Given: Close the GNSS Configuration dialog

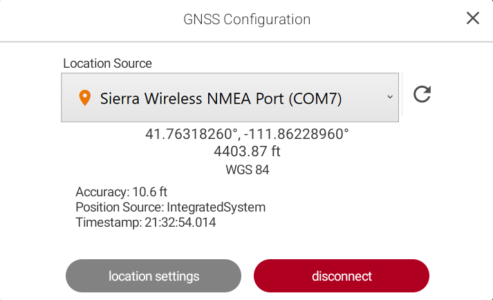Looking at the screenshot, I should (473, 18).
